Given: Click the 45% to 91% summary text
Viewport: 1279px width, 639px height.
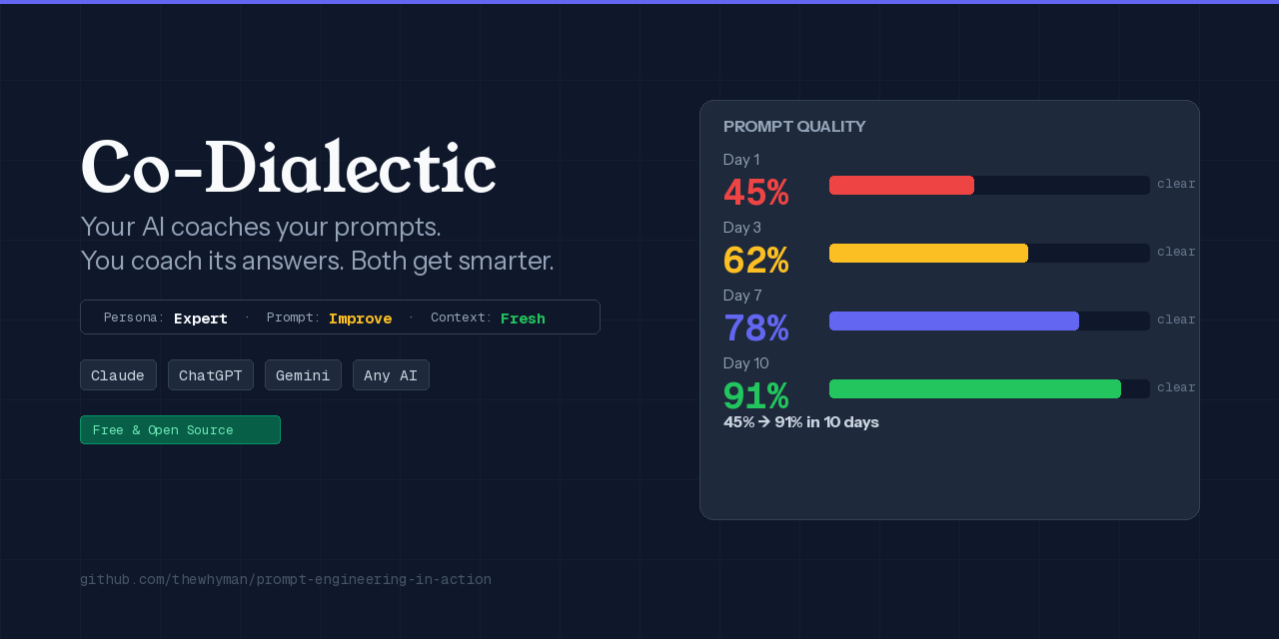Looking at the screenshot, I should [x=801, y=422].
